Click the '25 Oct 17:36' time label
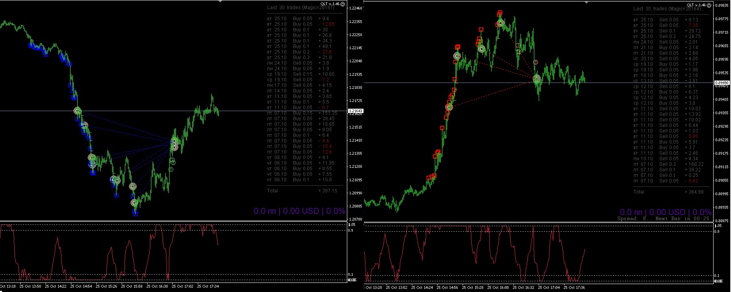 point(574,288)
